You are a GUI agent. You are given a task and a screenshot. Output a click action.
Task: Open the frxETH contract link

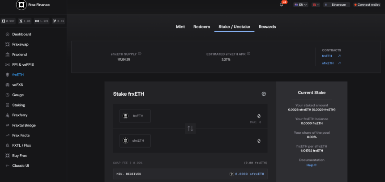[327, 56]
